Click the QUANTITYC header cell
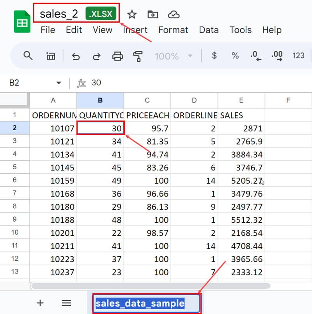 (x=100, y=115)
